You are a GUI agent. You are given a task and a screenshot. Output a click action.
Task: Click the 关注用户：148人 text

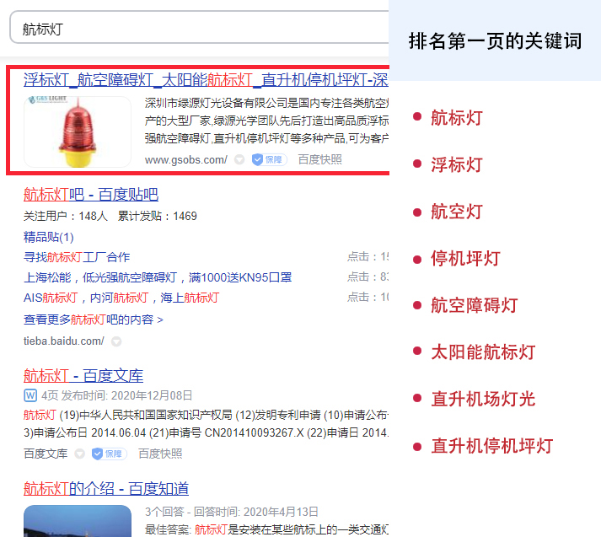[65, 216]
